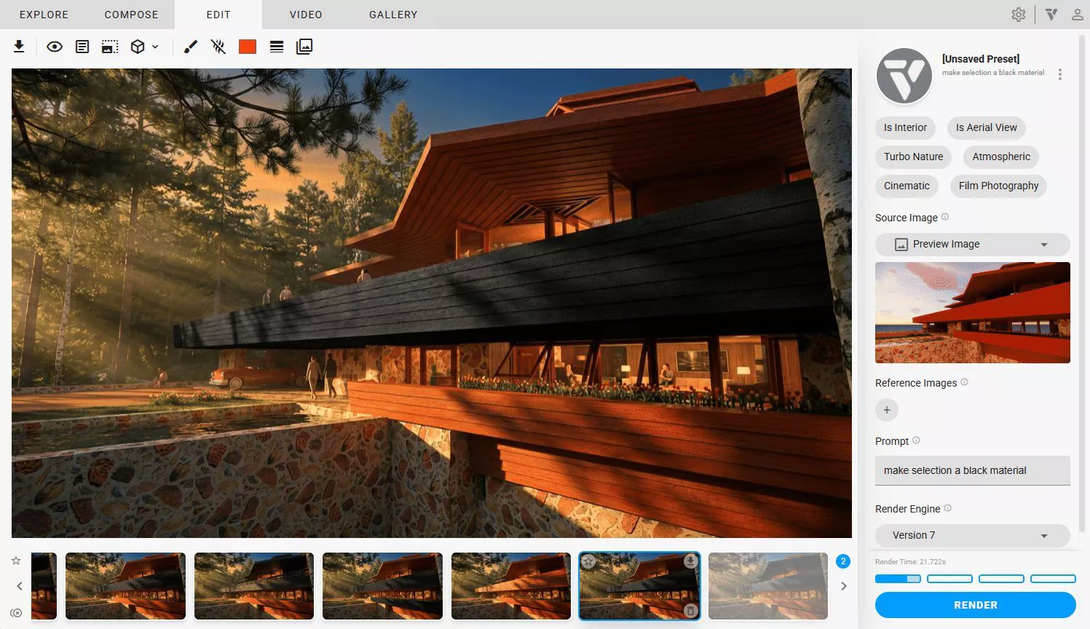Open the settings gear in top bar

tap(1018, 15)
